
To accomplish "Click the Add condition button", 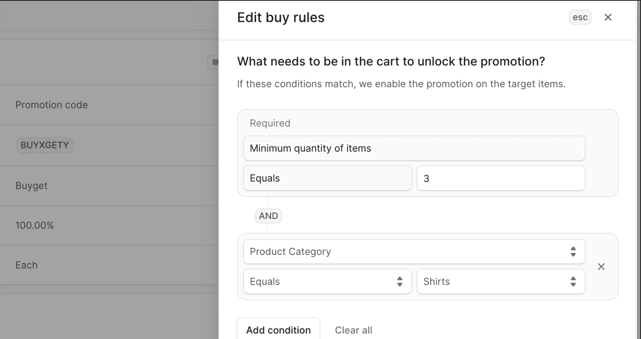I will [278, 330].
